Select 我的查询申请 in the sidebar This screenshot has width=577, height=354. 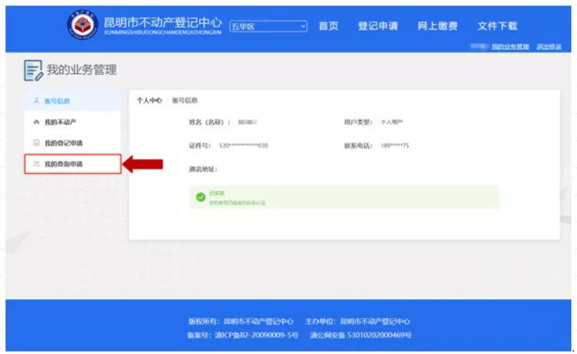coord(63,164)
